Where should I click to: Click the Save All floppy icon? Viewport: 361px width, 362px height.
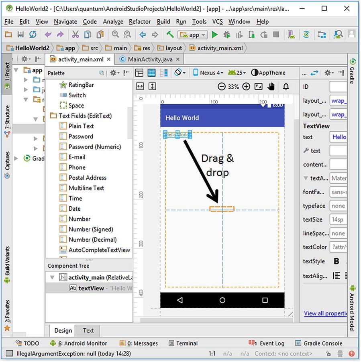pos(20,35)
